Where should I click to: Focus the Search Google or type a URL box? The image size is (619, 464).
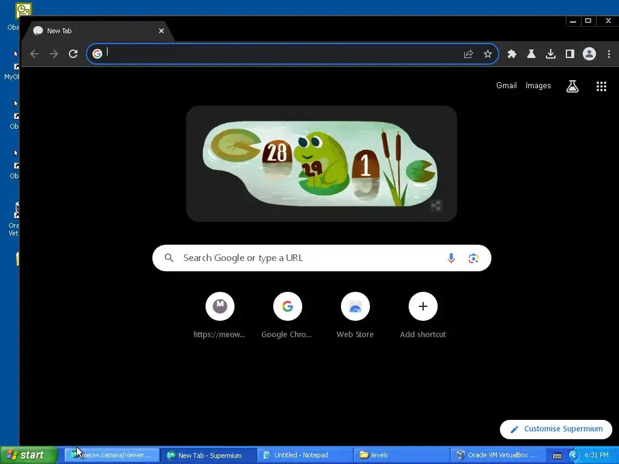tap(322, 258)
